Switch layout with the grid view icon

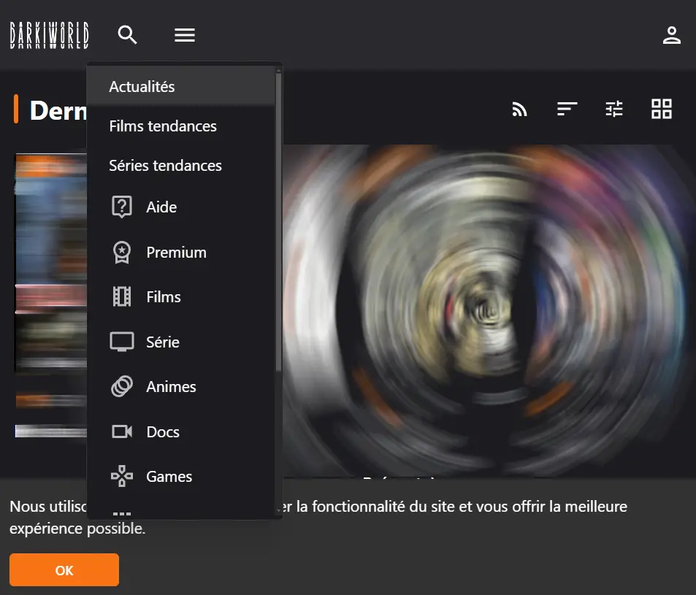(x=662, y=109)
